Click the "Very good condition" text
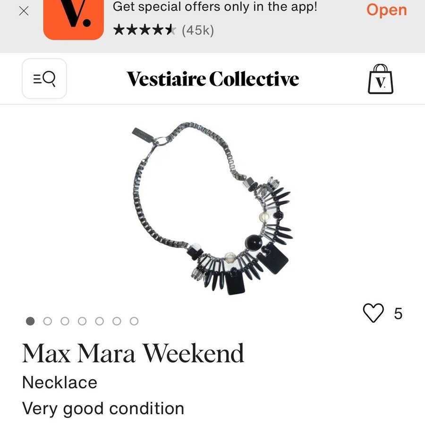 coord(103,408)
